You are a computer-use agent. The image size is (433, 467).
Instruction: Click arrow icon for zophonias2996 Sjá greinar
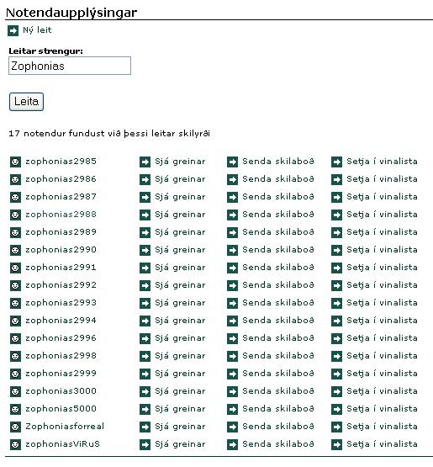coord(145,338)
